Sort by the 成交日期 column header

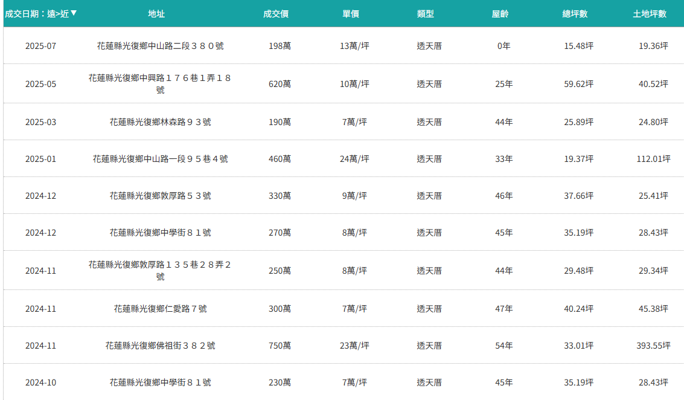tap(36, 13)
